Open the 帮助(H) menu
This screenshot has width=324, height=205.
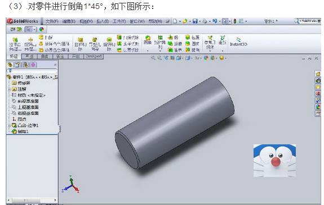click(x=156, y=21)
